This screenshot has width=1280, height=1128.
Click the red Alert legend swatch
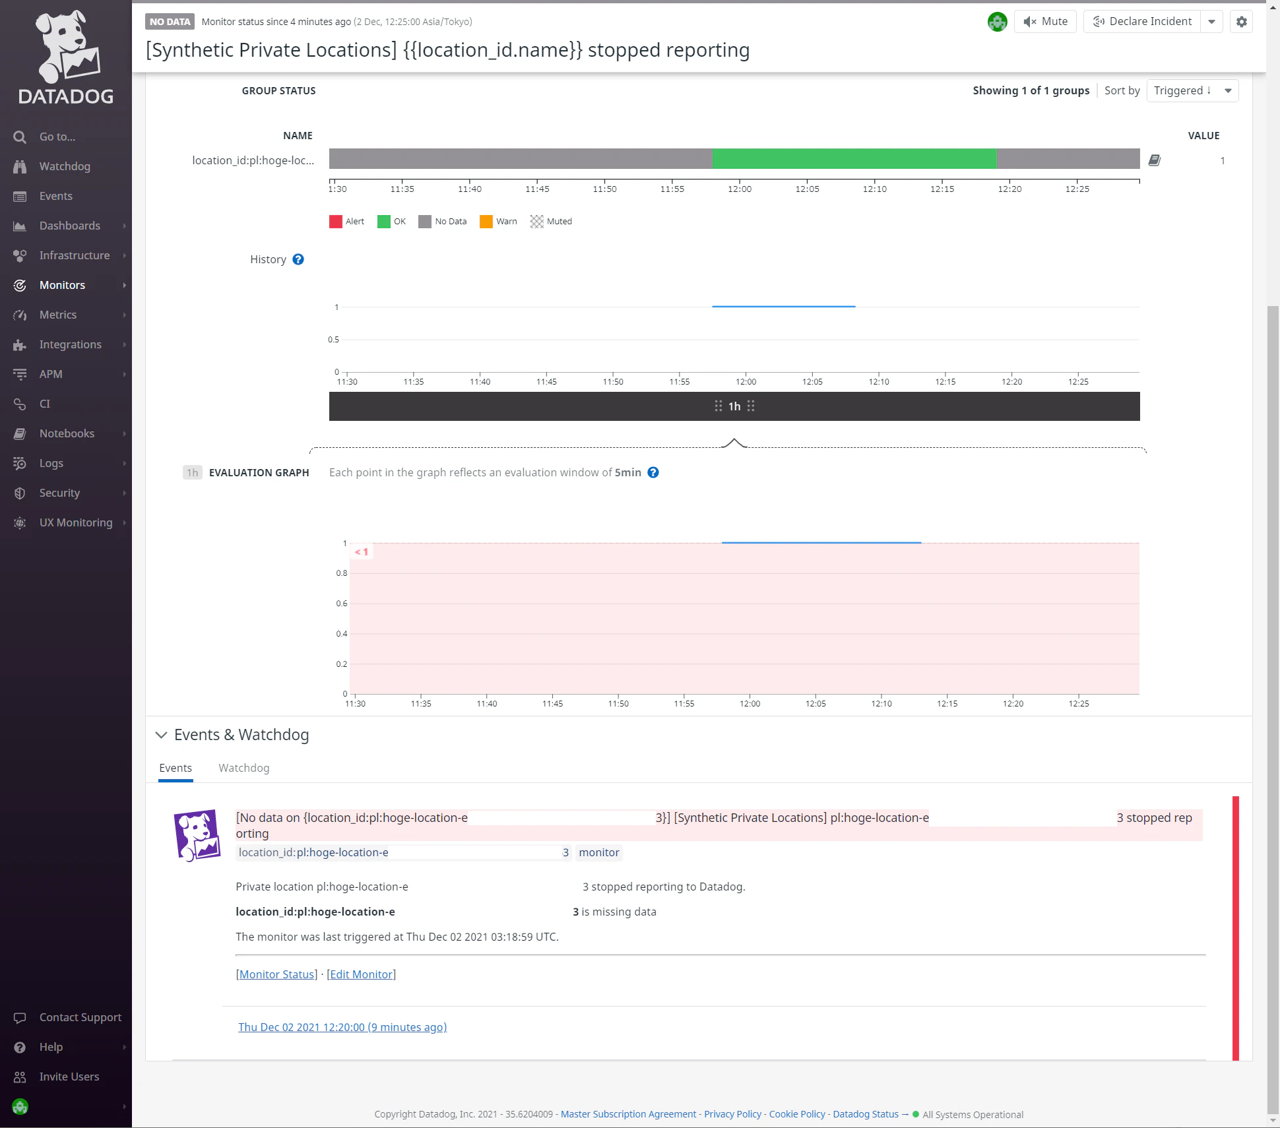click(x=336, y=222)
